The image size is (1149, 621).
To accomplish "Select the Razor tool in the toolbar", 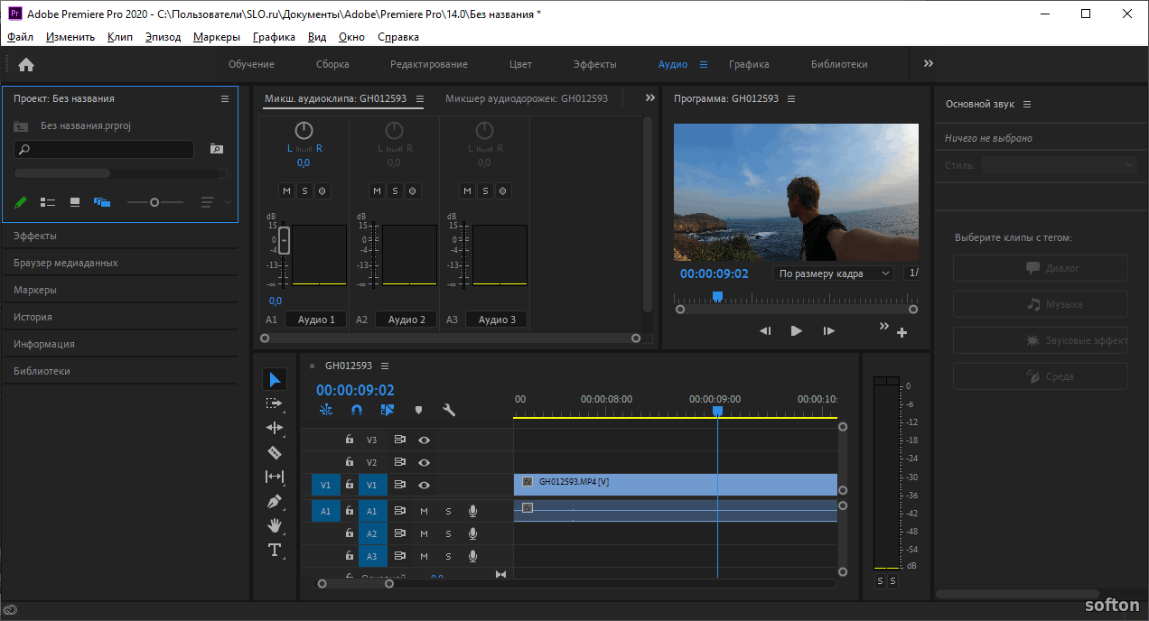I will (x=275, y=452).
